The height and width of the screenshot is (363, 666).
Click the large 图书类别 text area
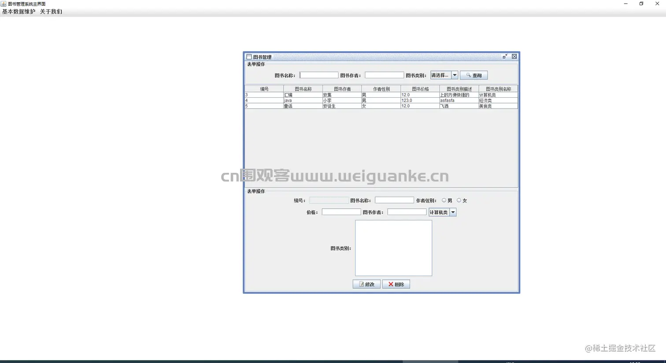pyautogui.click(x=393, y=248)
